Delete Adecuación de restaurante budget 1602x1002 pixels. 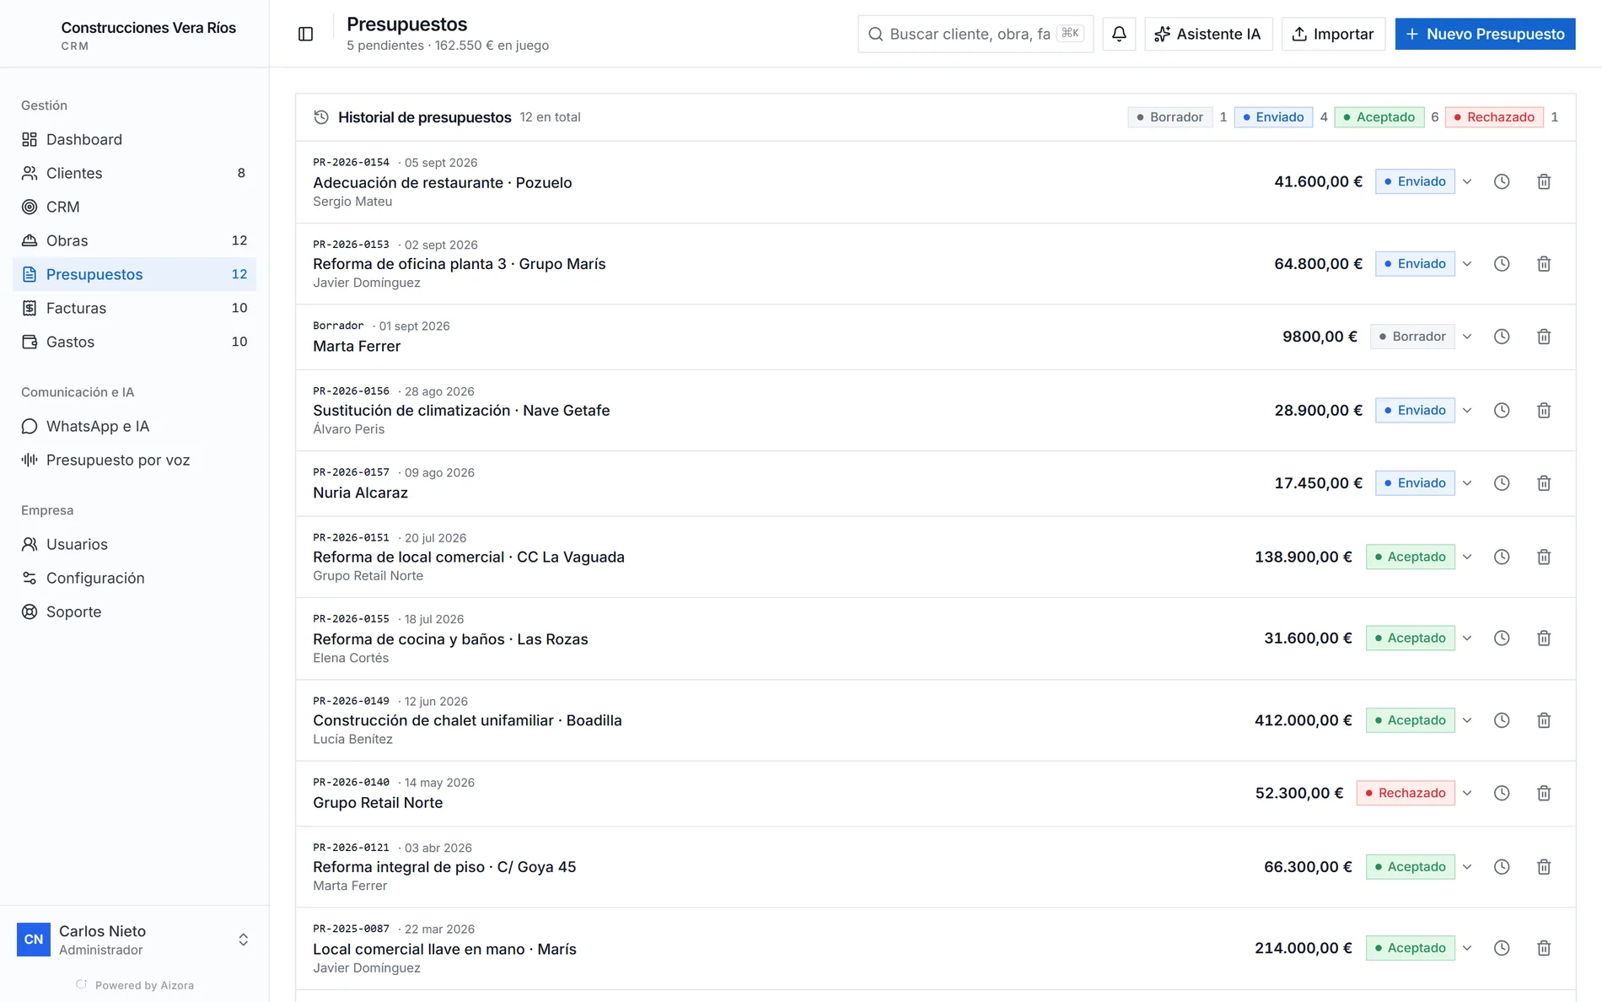point(1544,181)
